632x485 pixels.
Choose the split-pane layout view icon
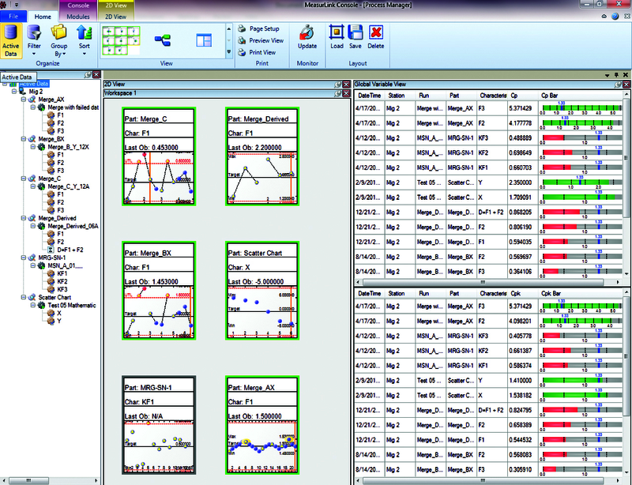coord(204,39)
